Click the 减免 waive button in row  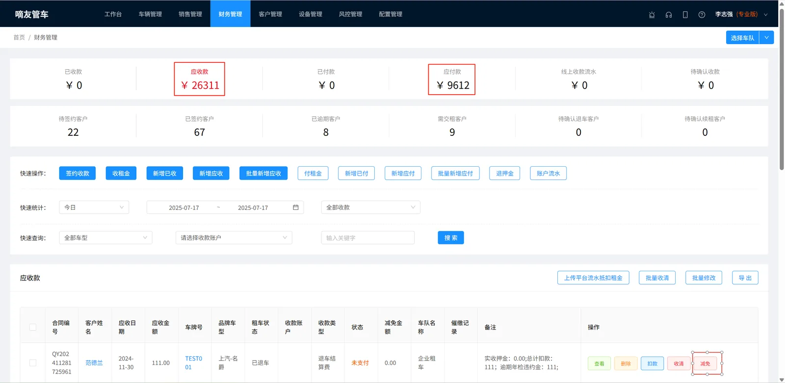coord(706,363)
